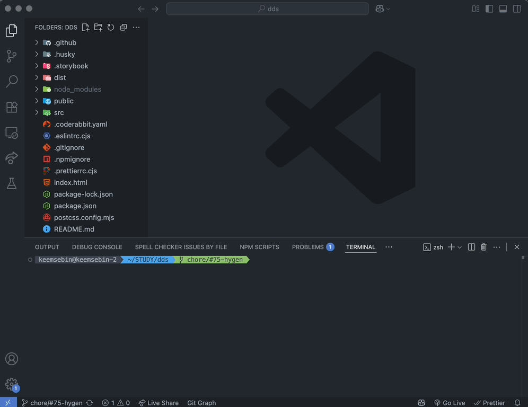Switch to the OUTPUT tab
The image size is (528, 407).
point(47,247)
